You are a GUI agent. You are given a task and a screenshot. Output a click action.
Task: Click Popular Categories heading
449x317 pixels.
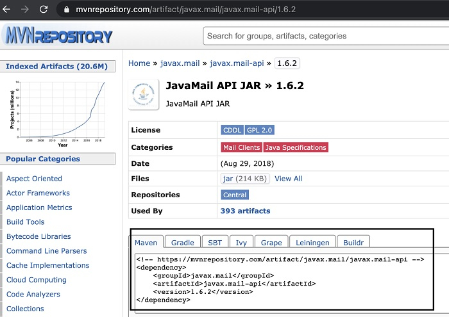(x=43, y=159)
